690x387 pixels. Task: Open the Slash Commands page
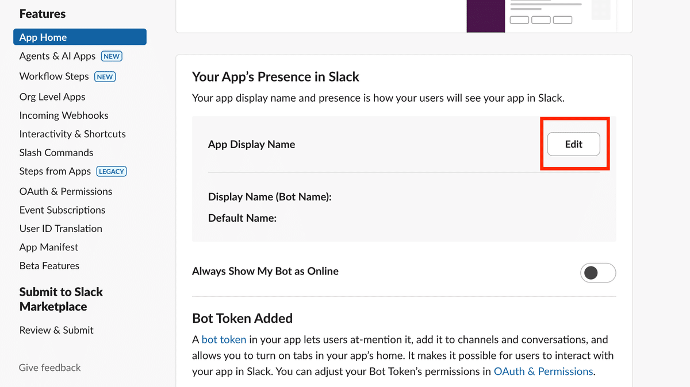56,152
